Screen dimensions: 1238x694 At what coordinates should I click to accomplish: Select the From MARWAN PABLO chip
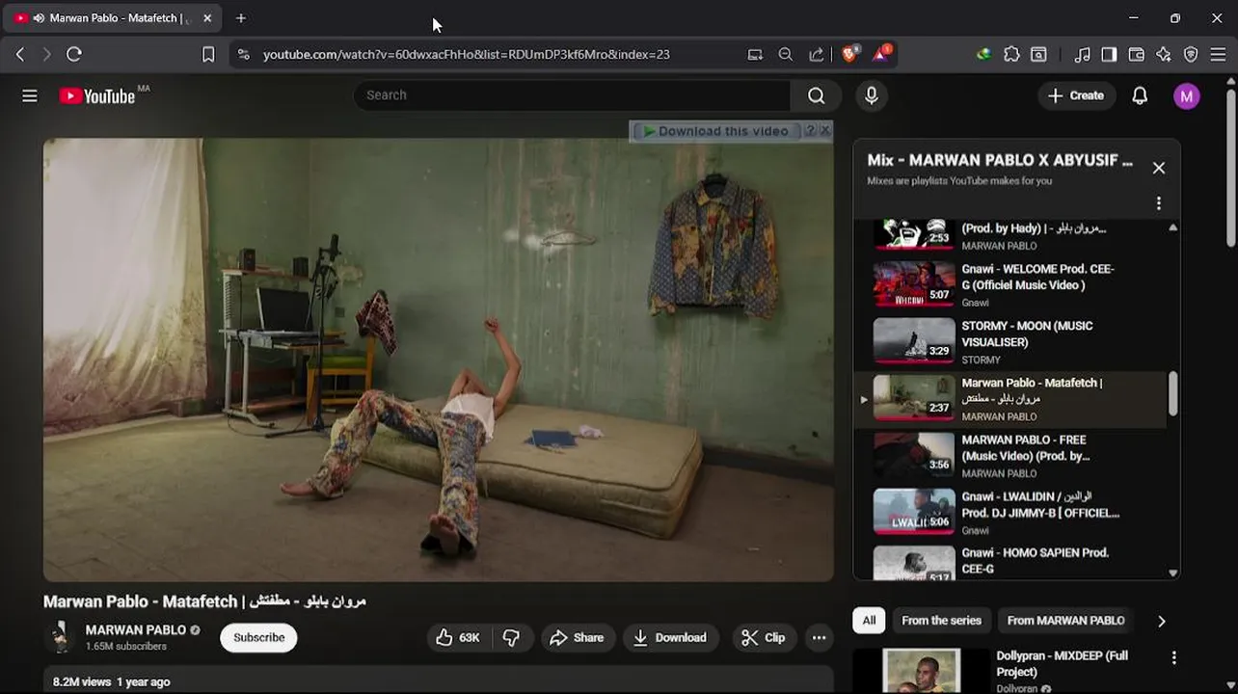[x=1065, y=621]
